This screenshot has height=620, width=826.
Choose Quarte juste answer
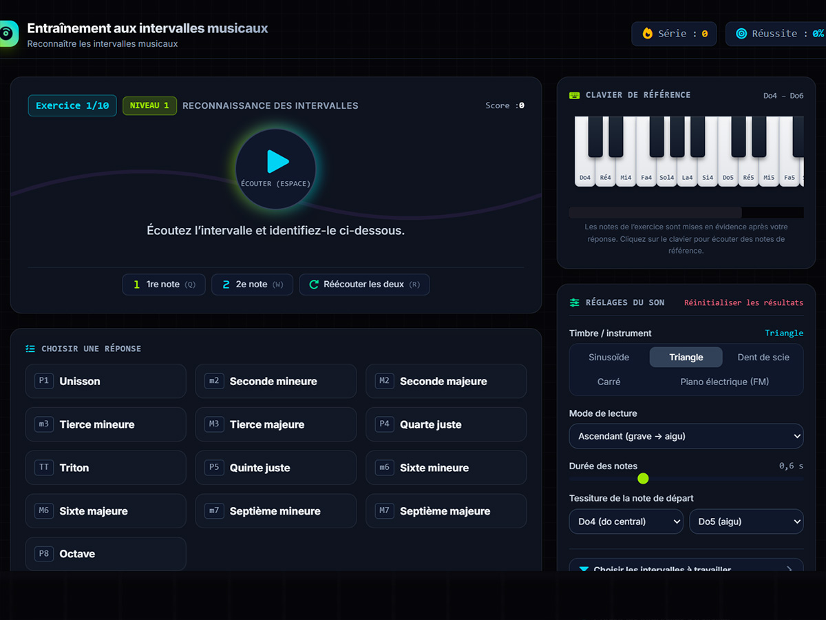click(446, 424)
